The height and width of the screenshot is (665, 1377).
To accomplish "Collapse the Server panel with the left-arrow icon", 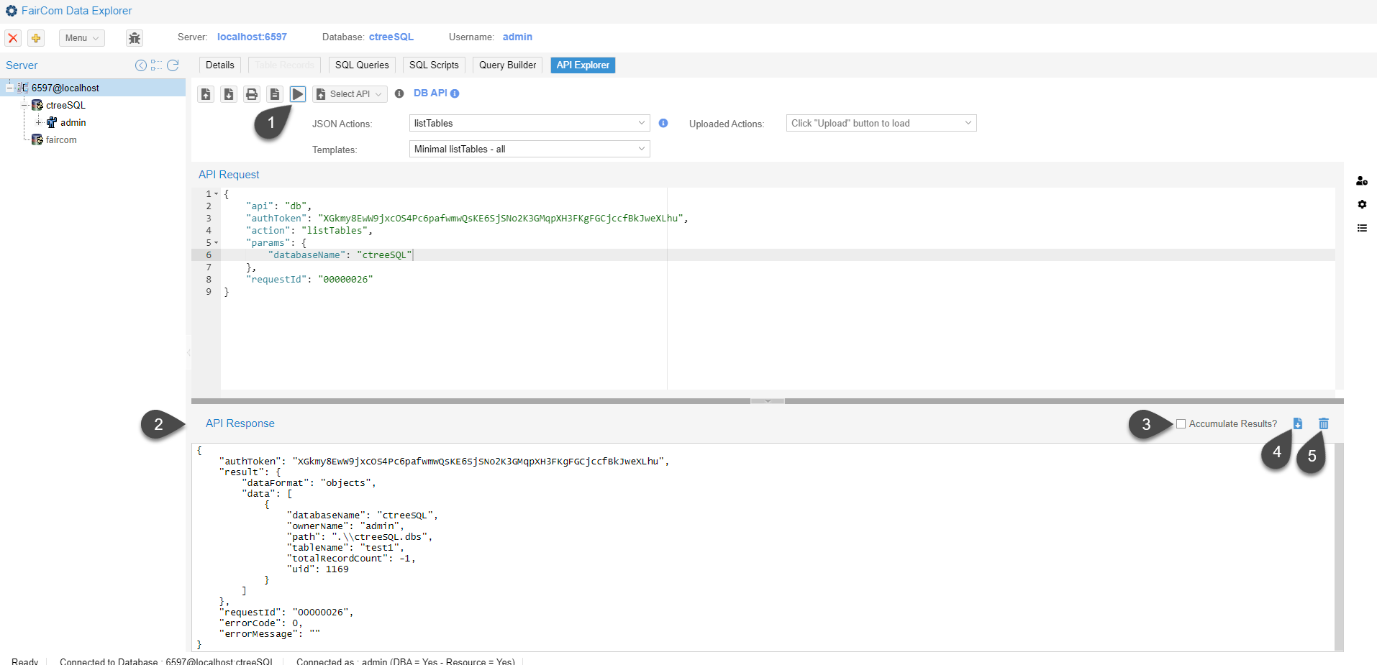I will click(x=141, y=65).
